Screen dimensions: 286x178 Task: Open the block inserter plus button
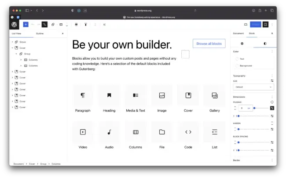26,25
